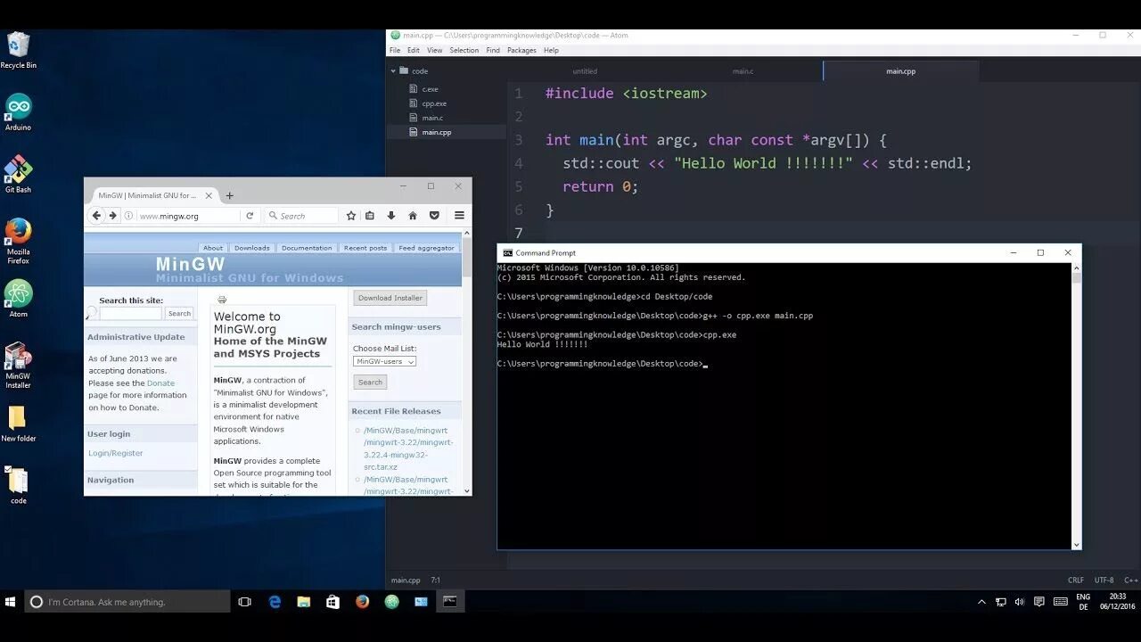Show bookmarks list icon in Firefox
The height and width of the screenshot is (642, 1141).
click(x=370, y=216)
